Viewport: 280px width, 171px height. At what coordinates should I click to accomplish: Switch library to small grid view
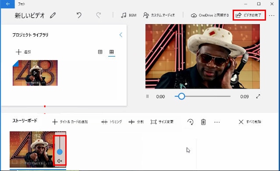tap(112, 52)
